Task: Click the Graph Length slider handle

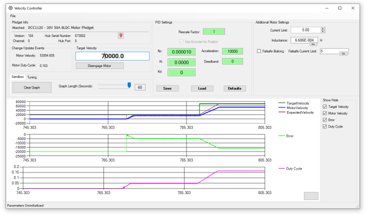Action: pos(129,85)
